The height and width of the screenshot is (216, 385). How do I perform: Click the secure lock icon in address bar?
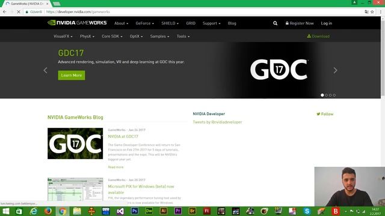26,12
